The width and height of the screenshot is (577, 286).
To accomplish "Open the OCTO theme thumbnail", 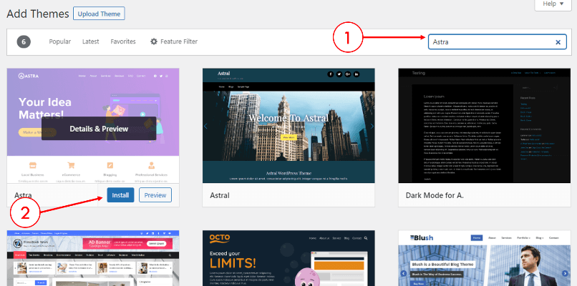I will click(288, 258).
